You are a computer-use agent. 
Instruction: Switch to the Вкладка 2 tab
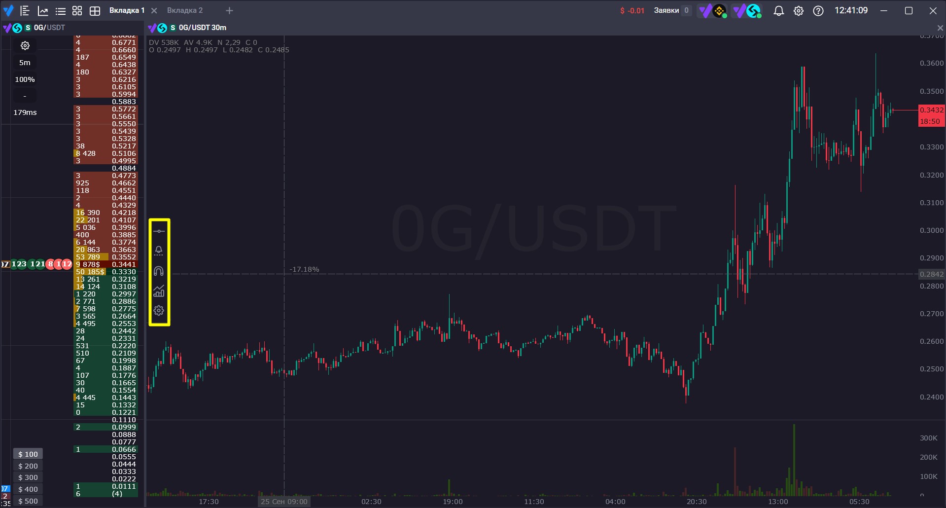(x=185, y=10)
